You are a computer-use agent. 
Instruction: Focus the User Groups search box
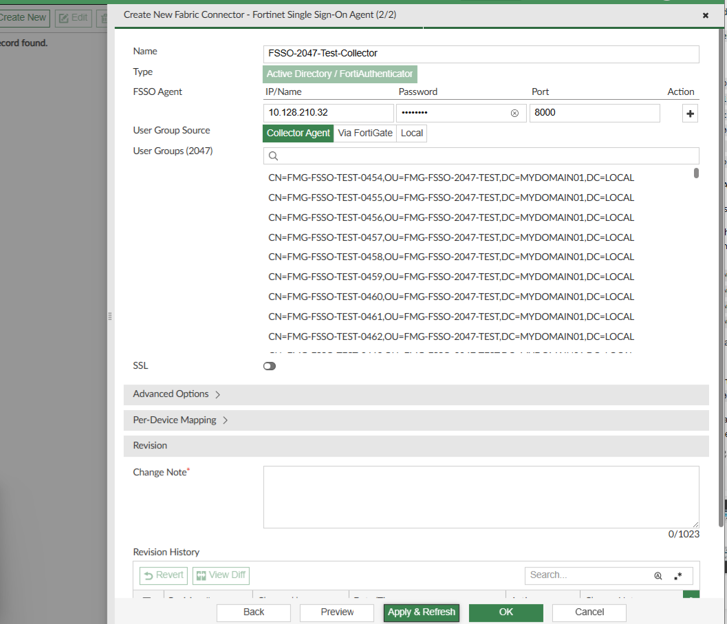point(481,156)
